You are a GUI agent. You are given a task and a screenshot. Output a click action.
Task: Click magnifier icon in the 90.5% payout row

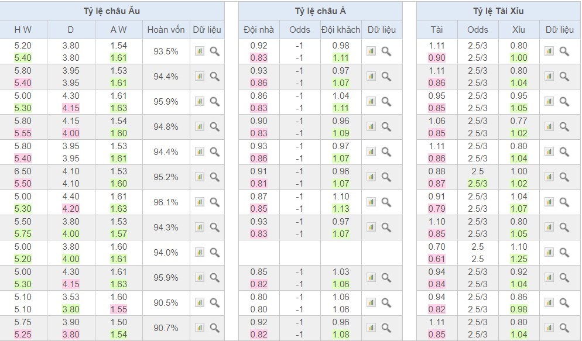tap(214, 302)
